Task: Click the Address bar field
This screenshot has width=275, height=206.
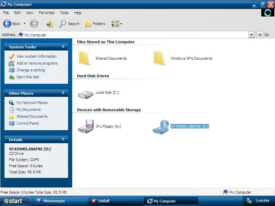Action: [133, 35]
